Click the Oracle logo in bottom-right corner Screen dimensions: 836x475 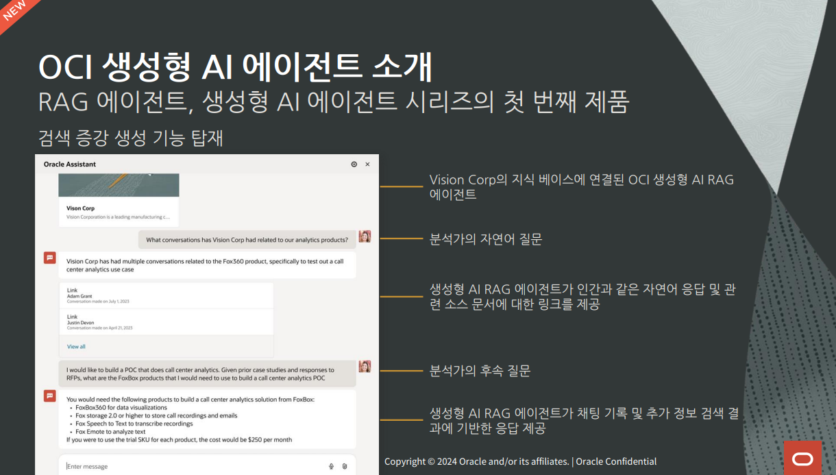click(x=802, y=458)
